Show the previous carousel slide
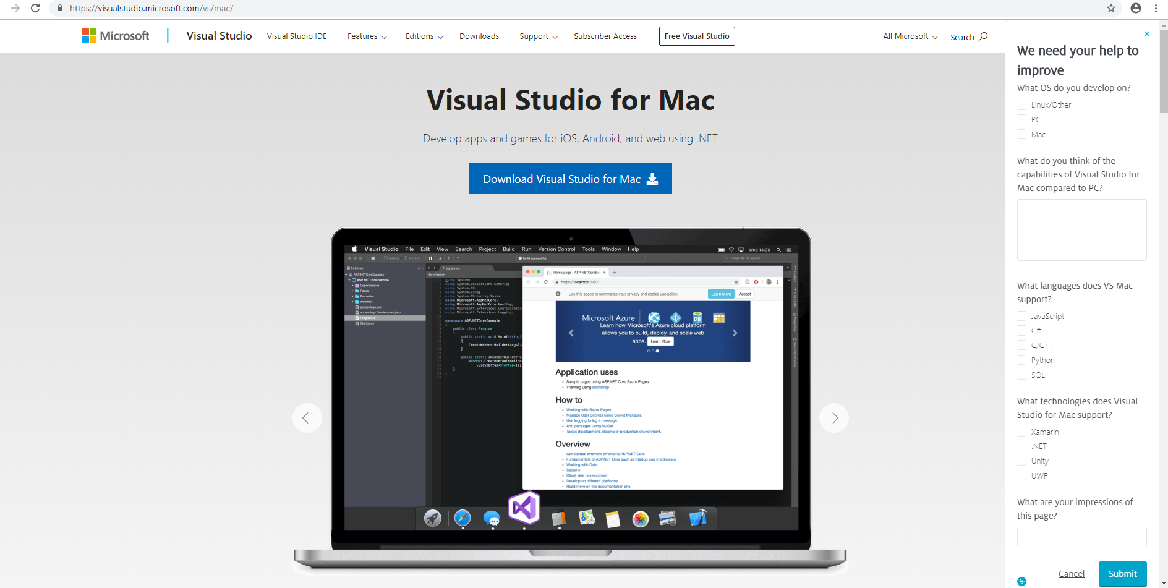 307,418
